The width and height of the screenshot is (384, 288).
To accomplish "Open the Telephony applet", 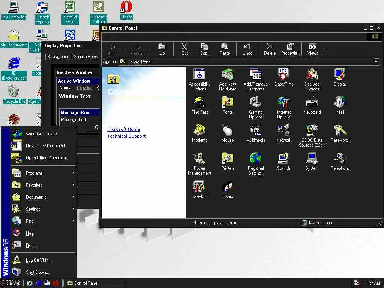I will (340, 162).
